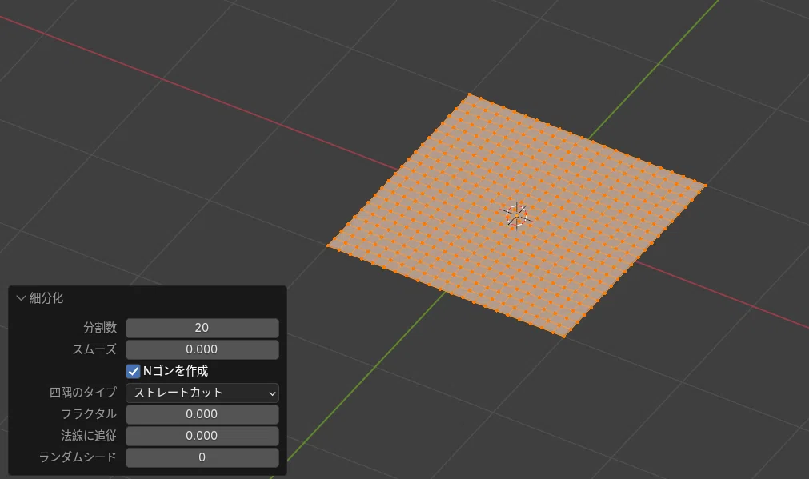Click the 法線に追従 value field
The width and height of the screenshot is (809, 479).
coord(202,436)
